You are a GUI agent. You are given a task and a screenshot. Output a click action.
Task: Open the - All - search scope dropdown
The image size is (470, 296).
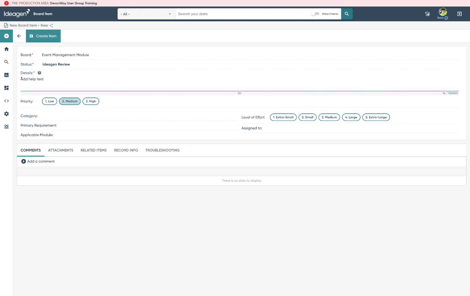coord(146,14)
